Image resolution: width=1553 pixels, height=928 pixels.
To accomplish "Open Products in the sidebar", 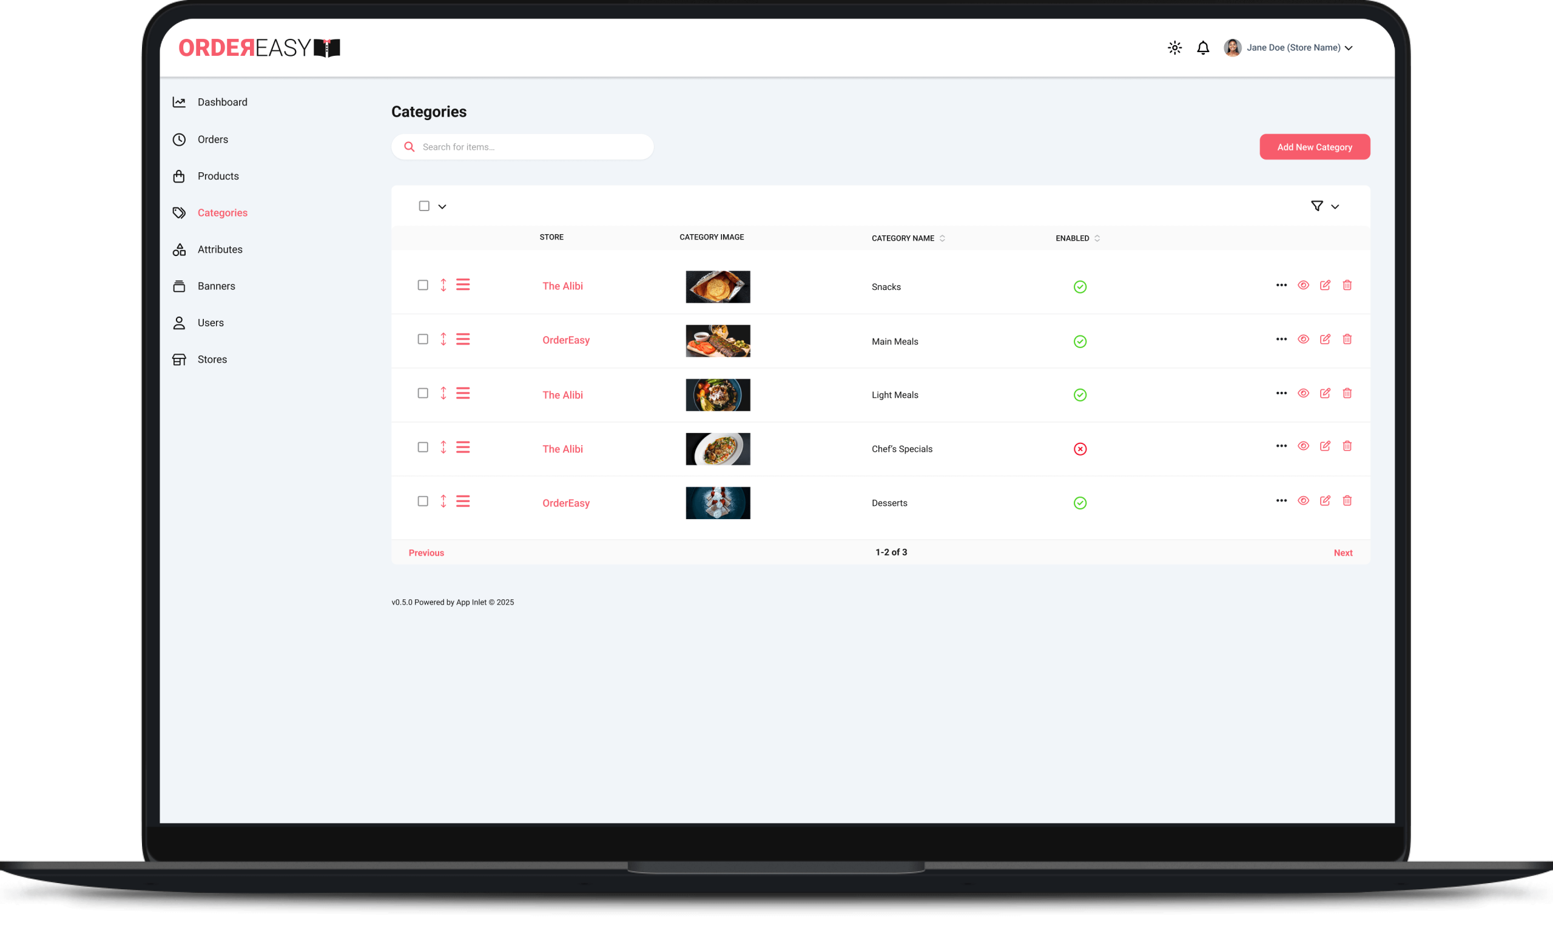I will click(218, 177).
